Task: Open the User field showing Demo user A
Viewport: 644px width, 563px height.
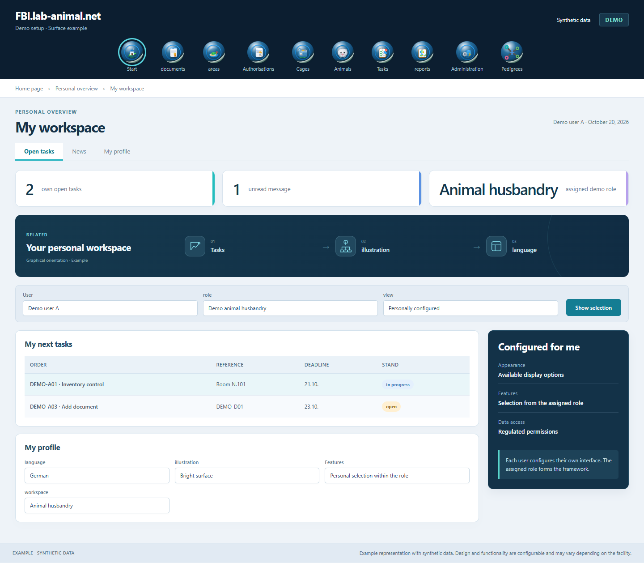Action: pos(110,308)
